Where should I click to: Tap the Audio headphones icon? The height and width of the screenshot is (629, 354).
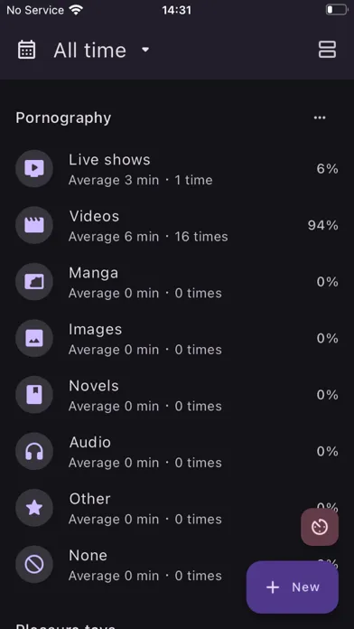pos(34,451)
